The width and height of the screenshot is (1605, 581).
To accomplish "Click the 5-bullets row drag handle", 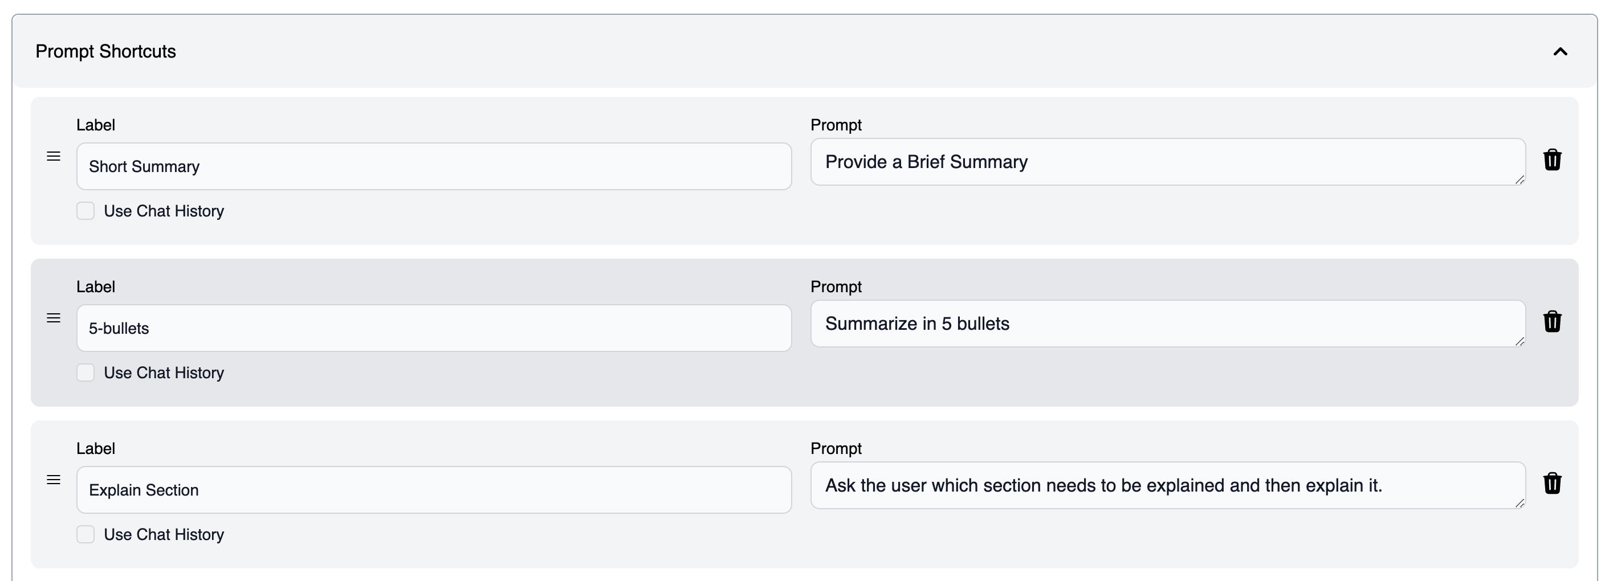I will click(54, 318).
